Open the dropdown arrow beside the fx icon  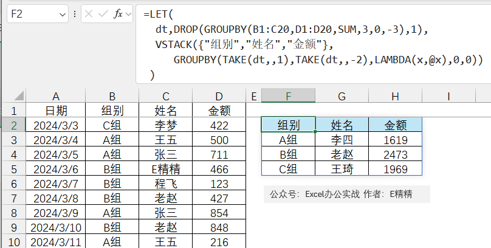(x=128, y=14)
